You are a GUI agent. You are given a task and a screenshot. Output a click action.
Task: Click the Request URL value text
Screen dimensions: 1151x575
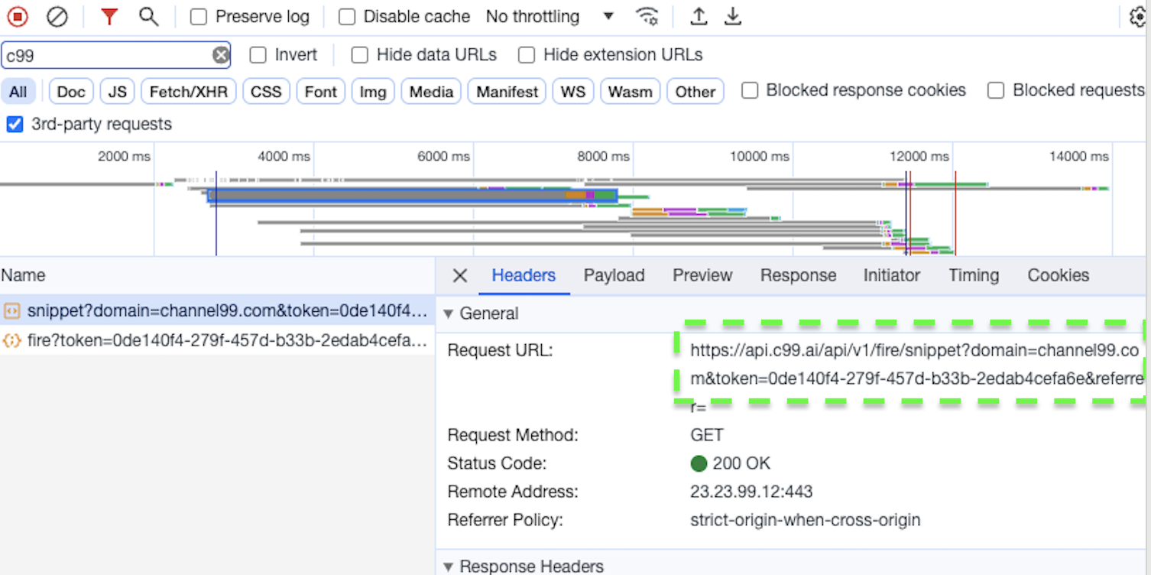point(917,379)
